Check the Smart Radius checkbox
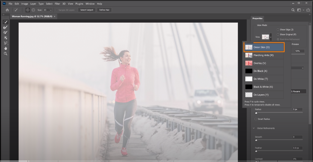 point(255,119)
